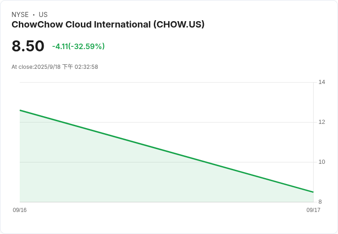Click the 10 y-axis label

coord(321,162)
